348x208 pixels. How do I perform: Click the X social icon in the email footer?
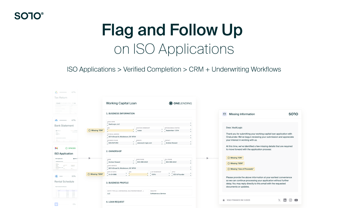pos(279,200)
